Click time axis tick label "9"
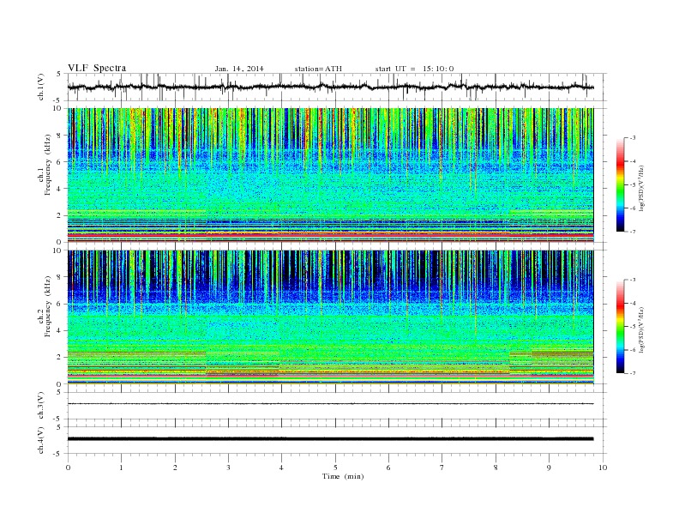 coord(549,468)
